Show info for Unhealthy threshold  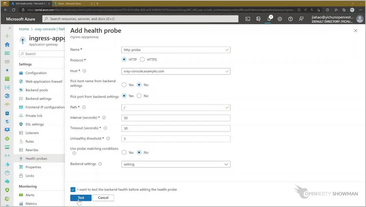(x=108, y=139)
